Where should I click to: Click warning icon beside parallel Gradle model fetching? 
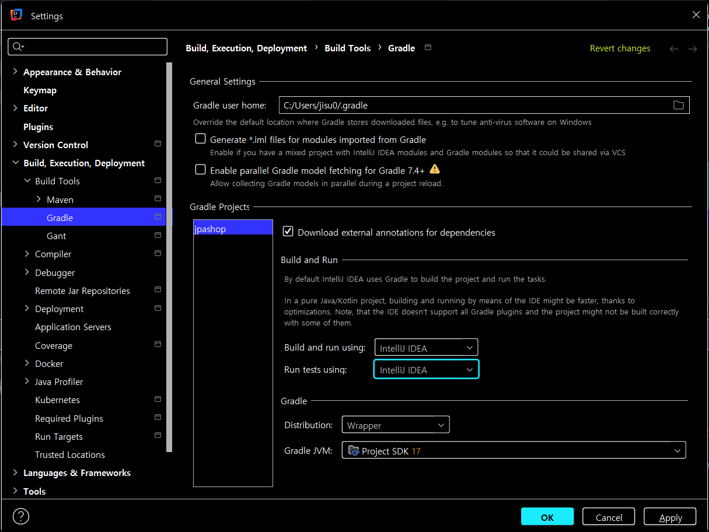434,170
